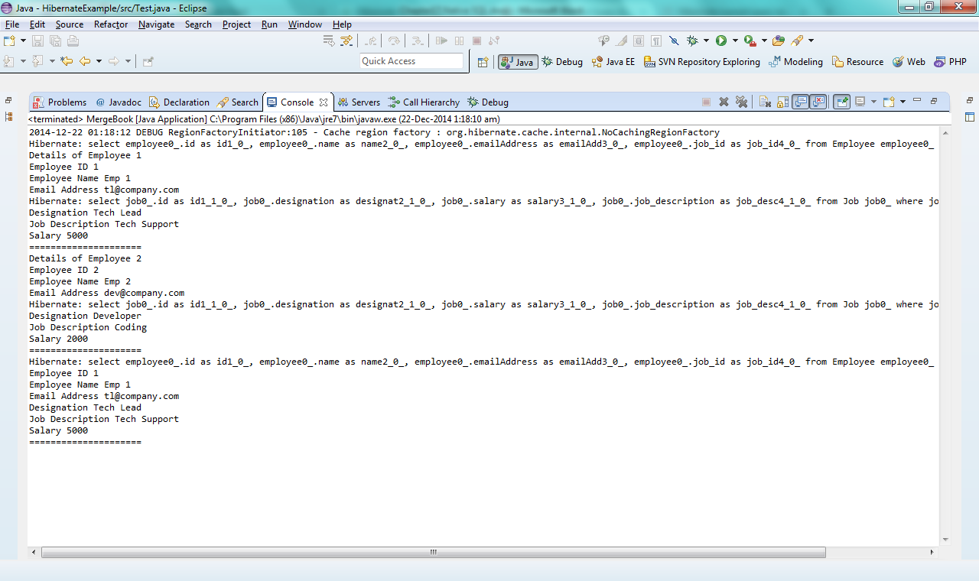The width and height of the screenshot is (979, 581).
Task: Switch to the Problems tab
Action: coord(60,102)
